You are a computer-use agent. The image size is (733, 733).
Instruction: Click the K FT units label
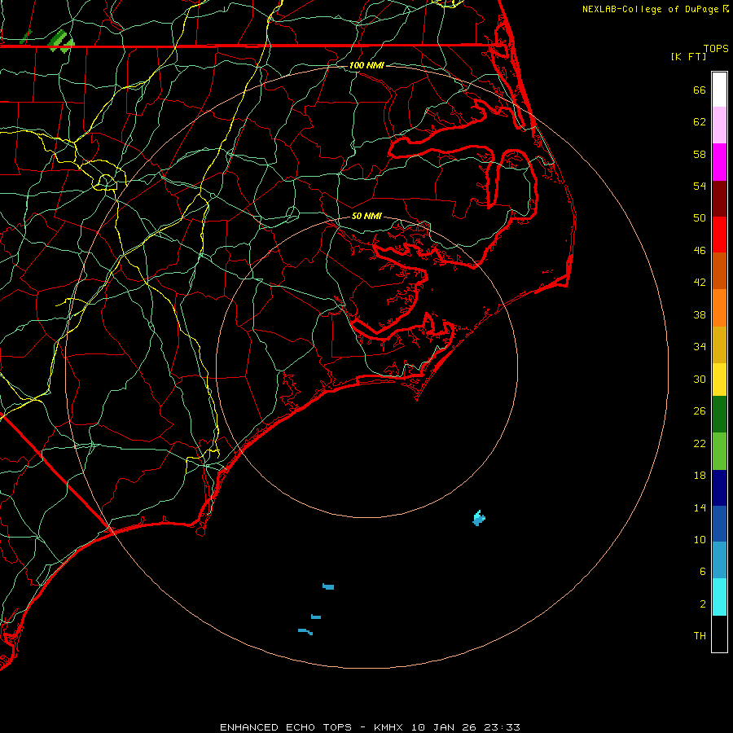point(688,57)
